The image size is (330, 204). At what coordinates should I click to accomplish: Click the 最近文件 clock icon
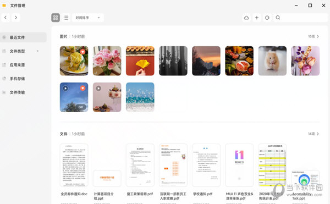4,37
